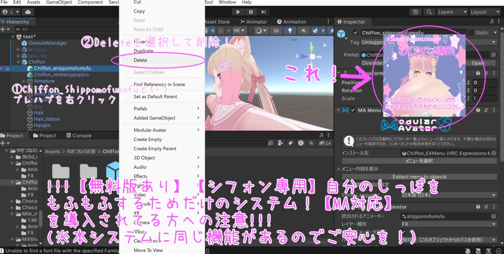Viewport: 504px width, 254px height.
Task: Click the Transform component help icon
Action: tap(478, 73)
